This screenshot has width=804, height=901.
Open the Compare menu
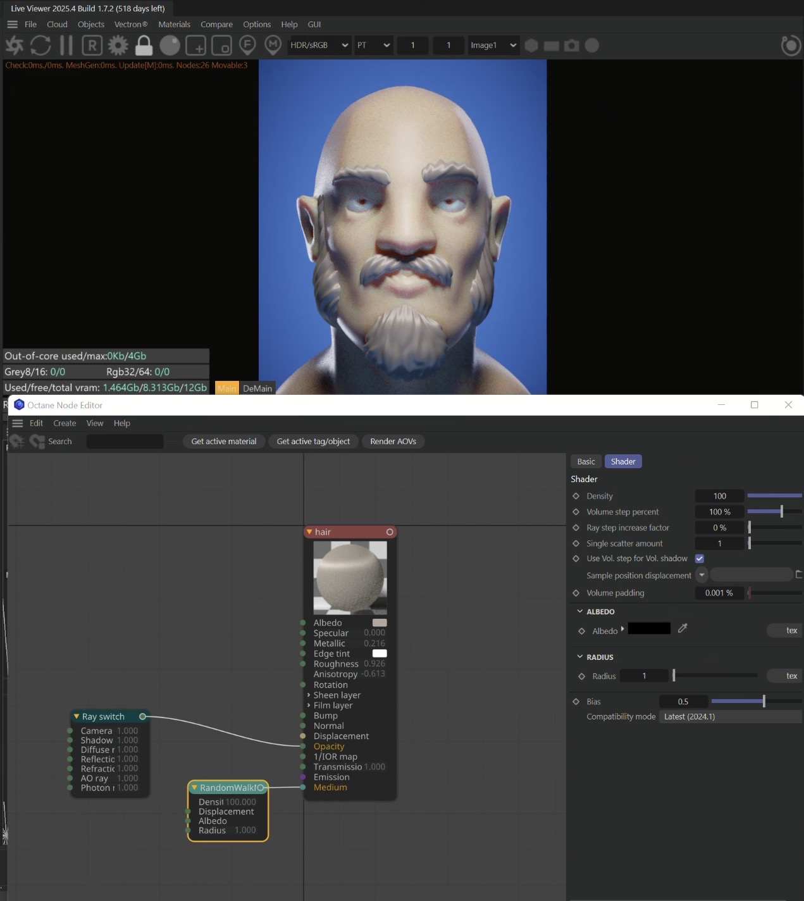(x=216, y=25)
